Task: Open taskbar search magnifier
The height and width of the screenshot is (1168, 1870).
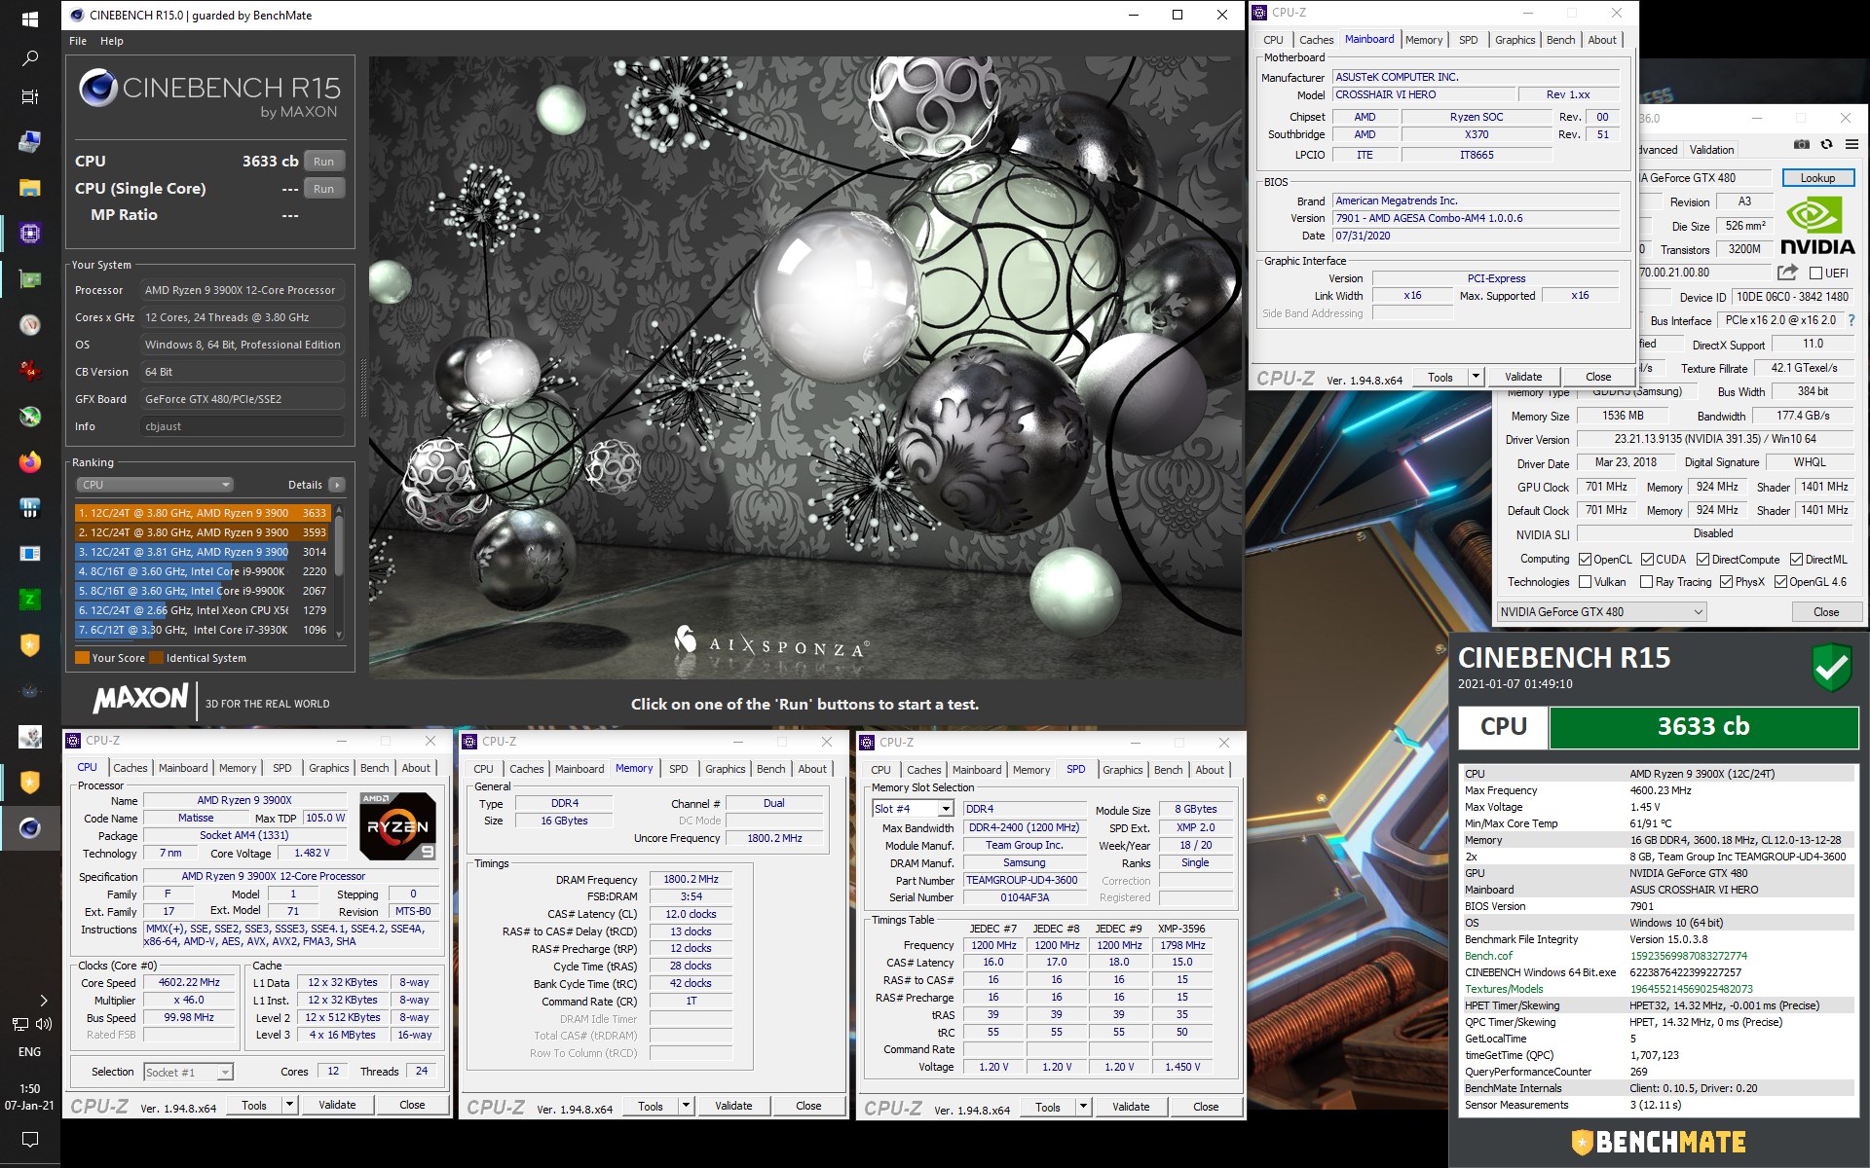Action: (29, 58)
